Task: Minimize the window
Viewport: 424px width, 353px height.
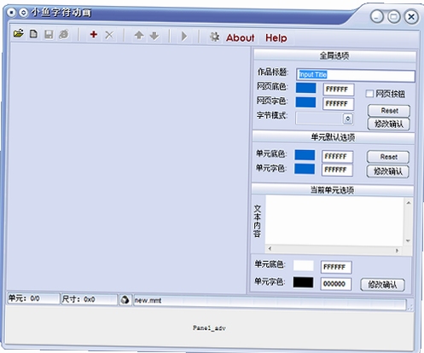Action: tap(377, 17)
